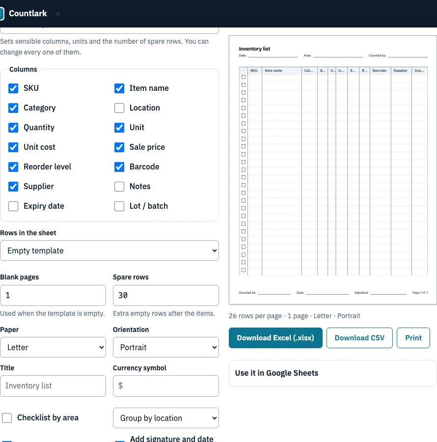Image resolution: width=437 pixels, height=442 pixels.
Task: Click the Download CSV button
Action: 359,338
